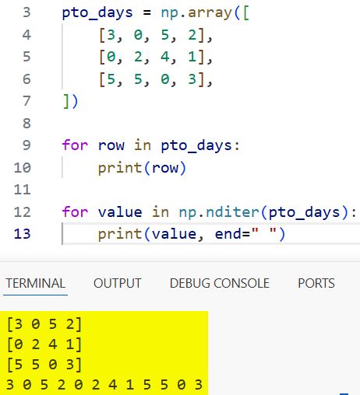
Task: Click line number 9 in the gutter
Action: coord(26,145)
